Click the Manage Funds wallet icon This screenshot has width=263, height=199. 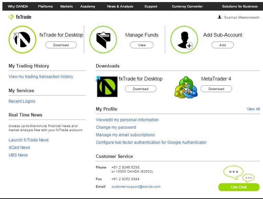point(103,39)
